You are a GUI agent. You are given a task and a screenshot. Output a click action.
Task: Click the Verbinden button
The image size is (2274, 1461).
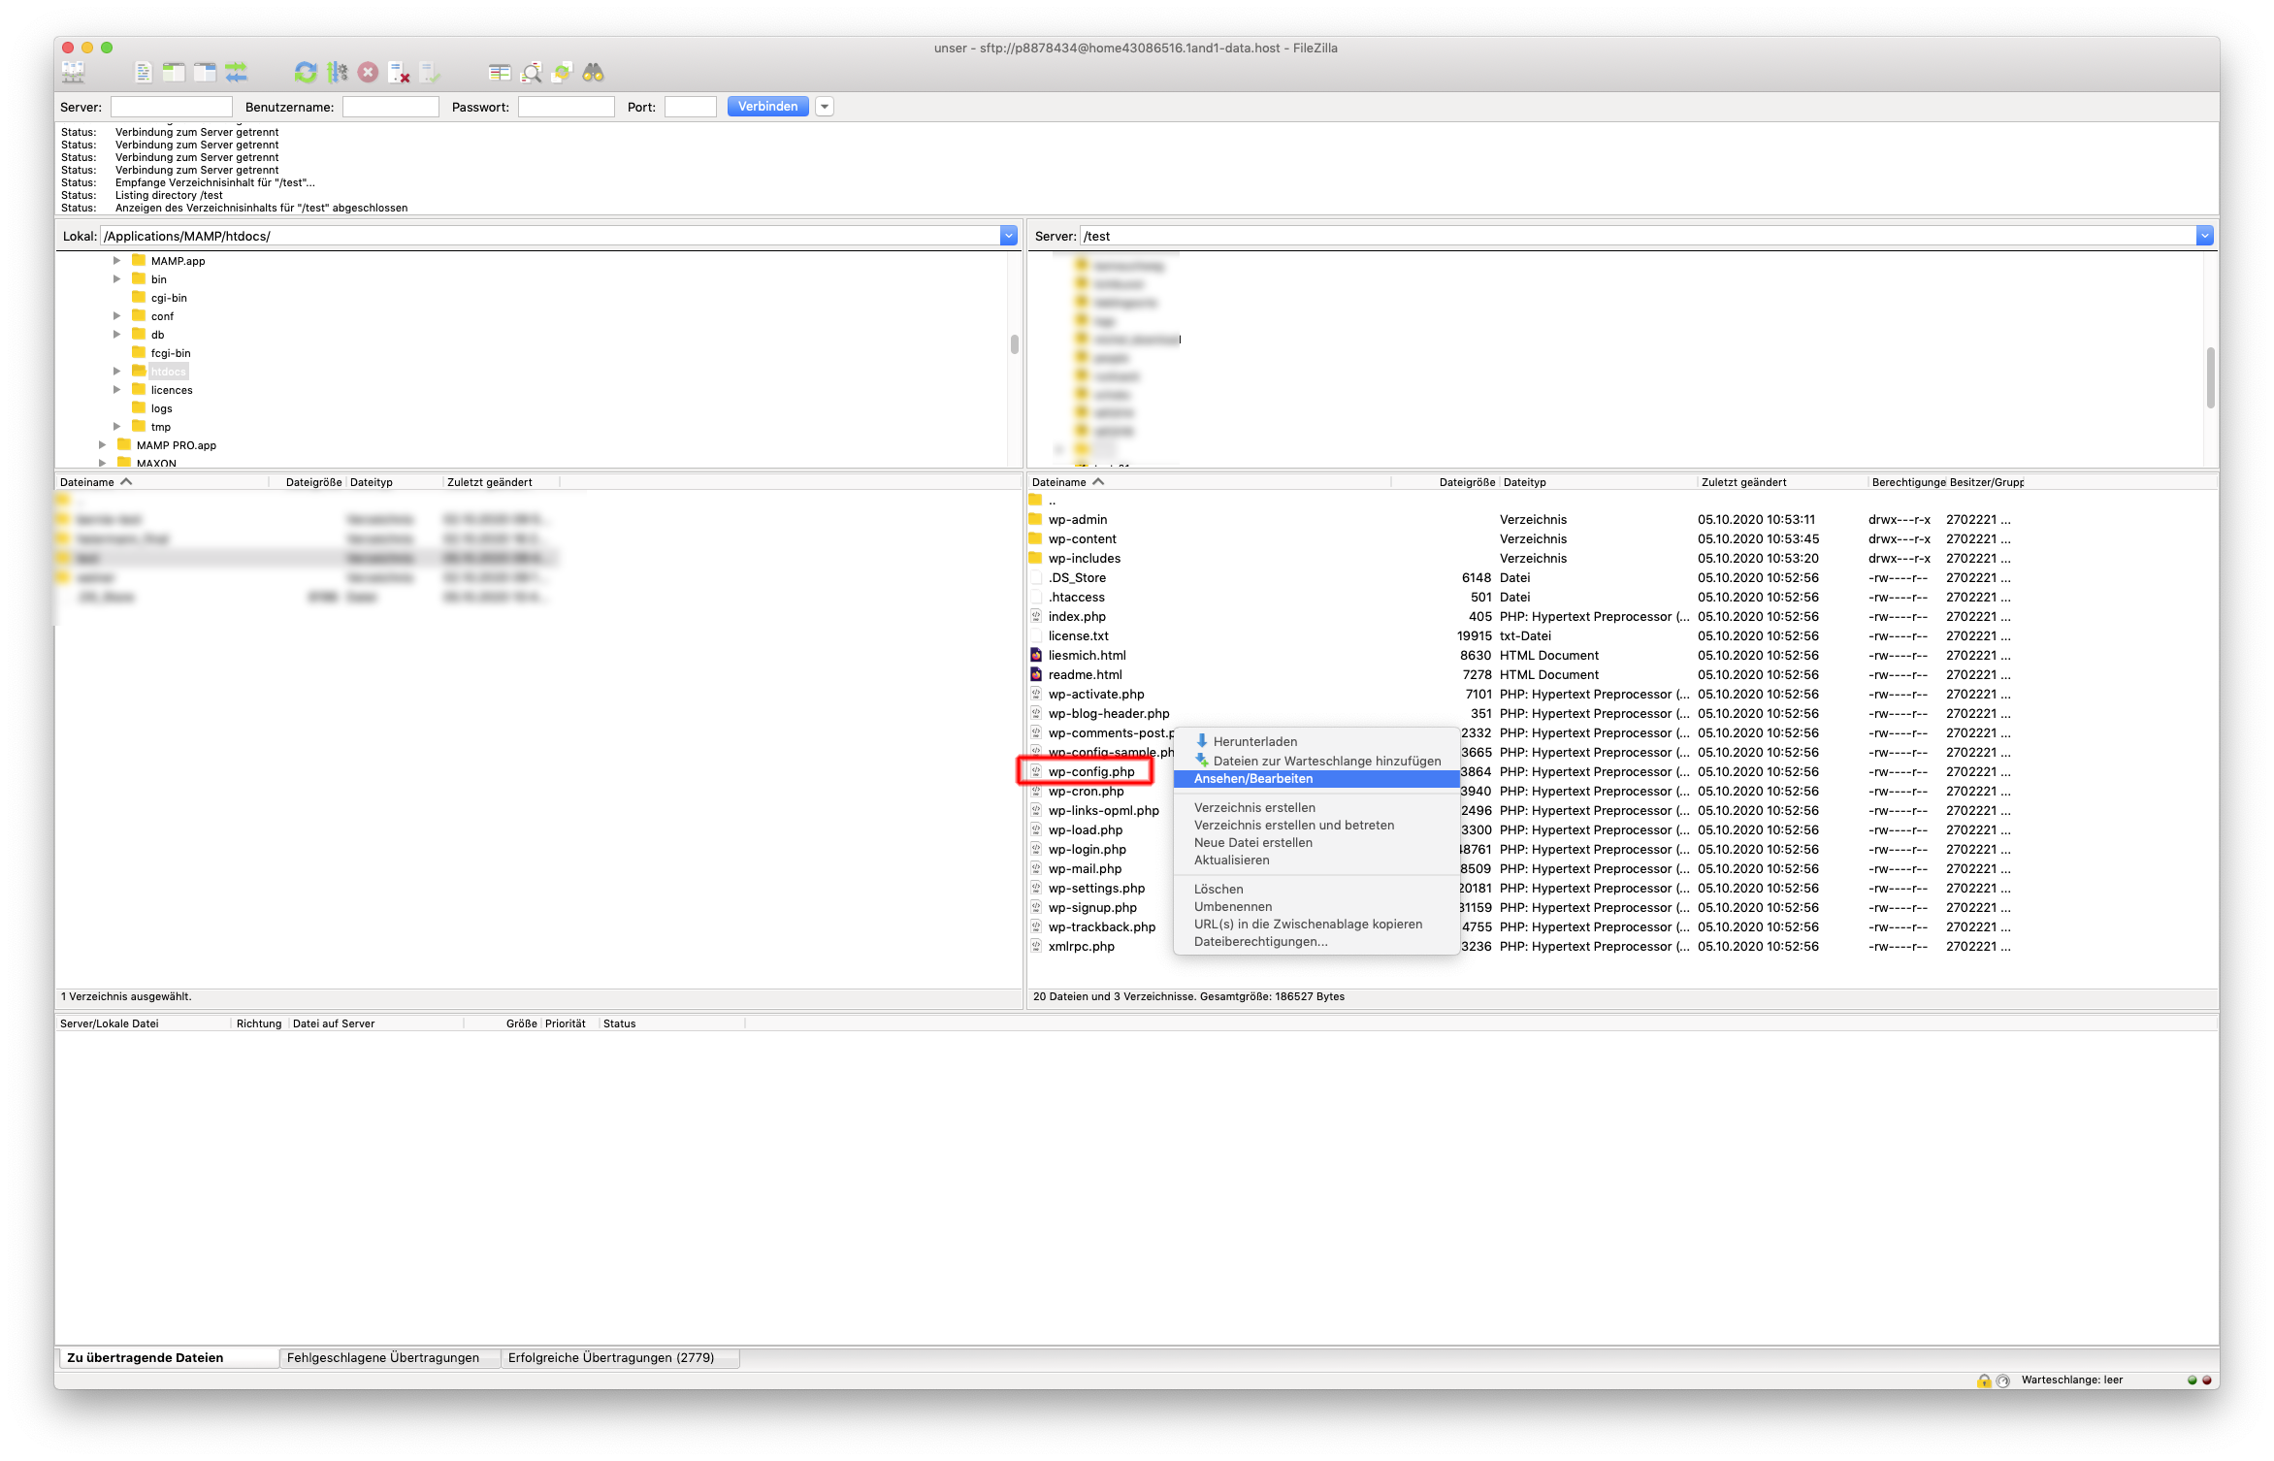[767, 107]
